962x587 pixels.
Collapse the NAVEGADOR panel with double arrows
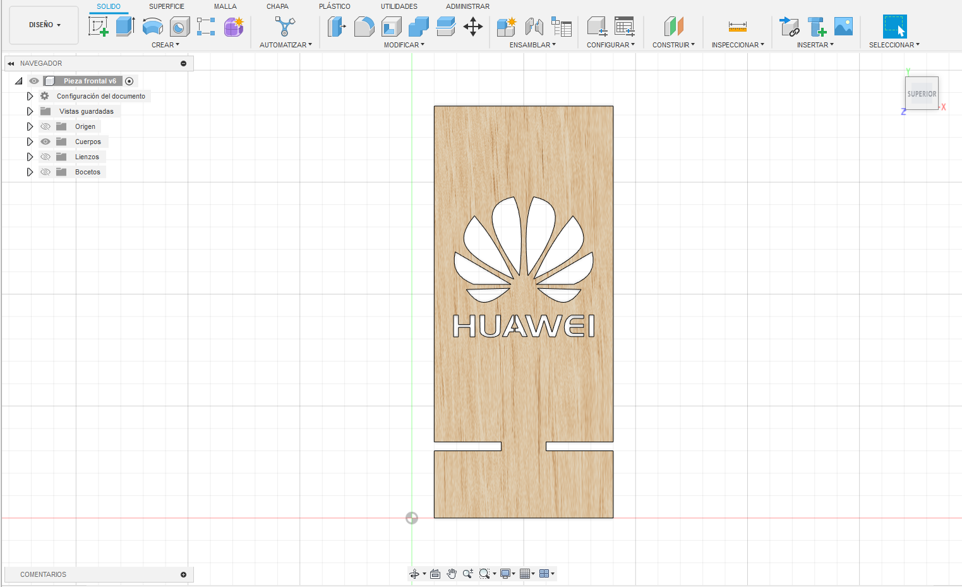[x=11, y=63]
